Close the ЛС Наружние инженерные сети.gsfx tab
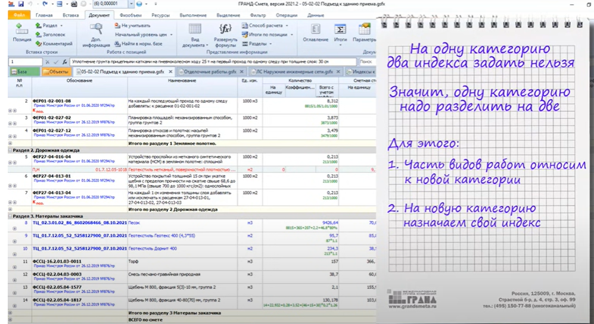The image size is (594, 324). tap(338, 71)
